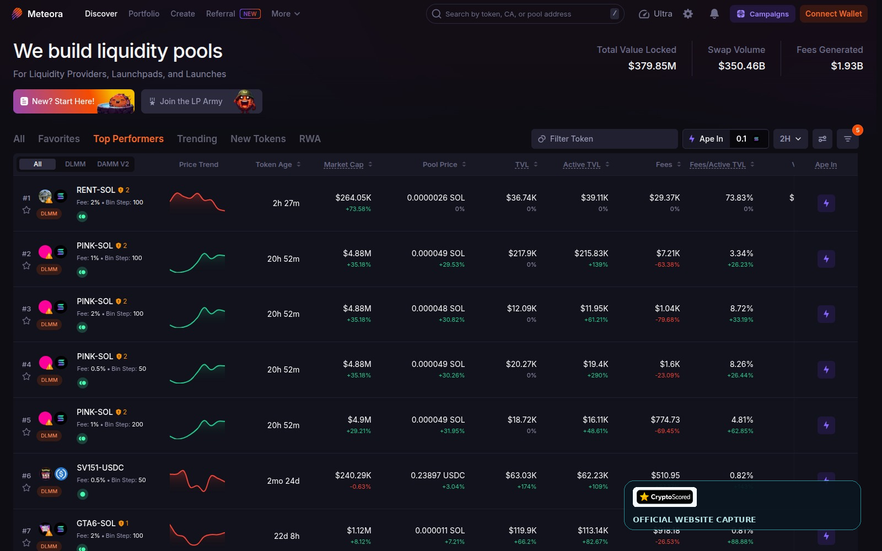Switch to the Favorites tab
The image size is (882, 551).
pyautogui.click(x=59, y=139)
